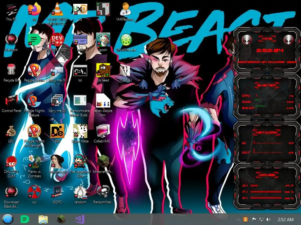Image resolution: width=301 pixels, height=225 pixels.
Task: Click the RAM usage bar
Action: (257, 100)
